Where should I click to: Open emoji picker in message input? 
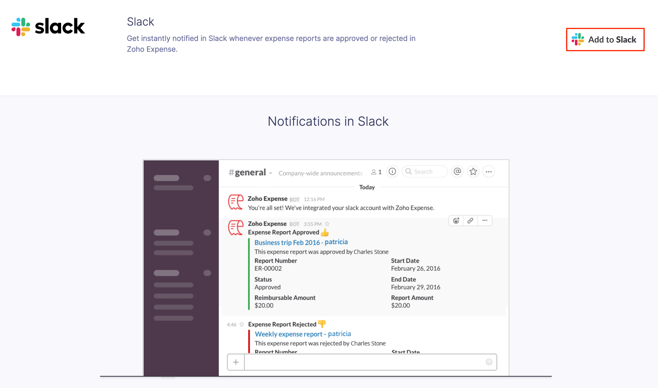pyautogui.click(x=489, y=362)
